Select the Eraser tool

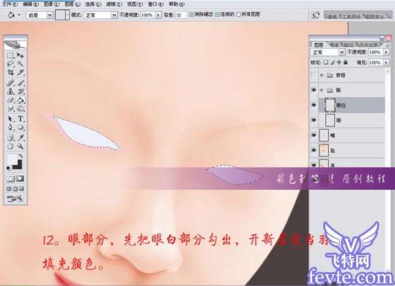[11, 100]
